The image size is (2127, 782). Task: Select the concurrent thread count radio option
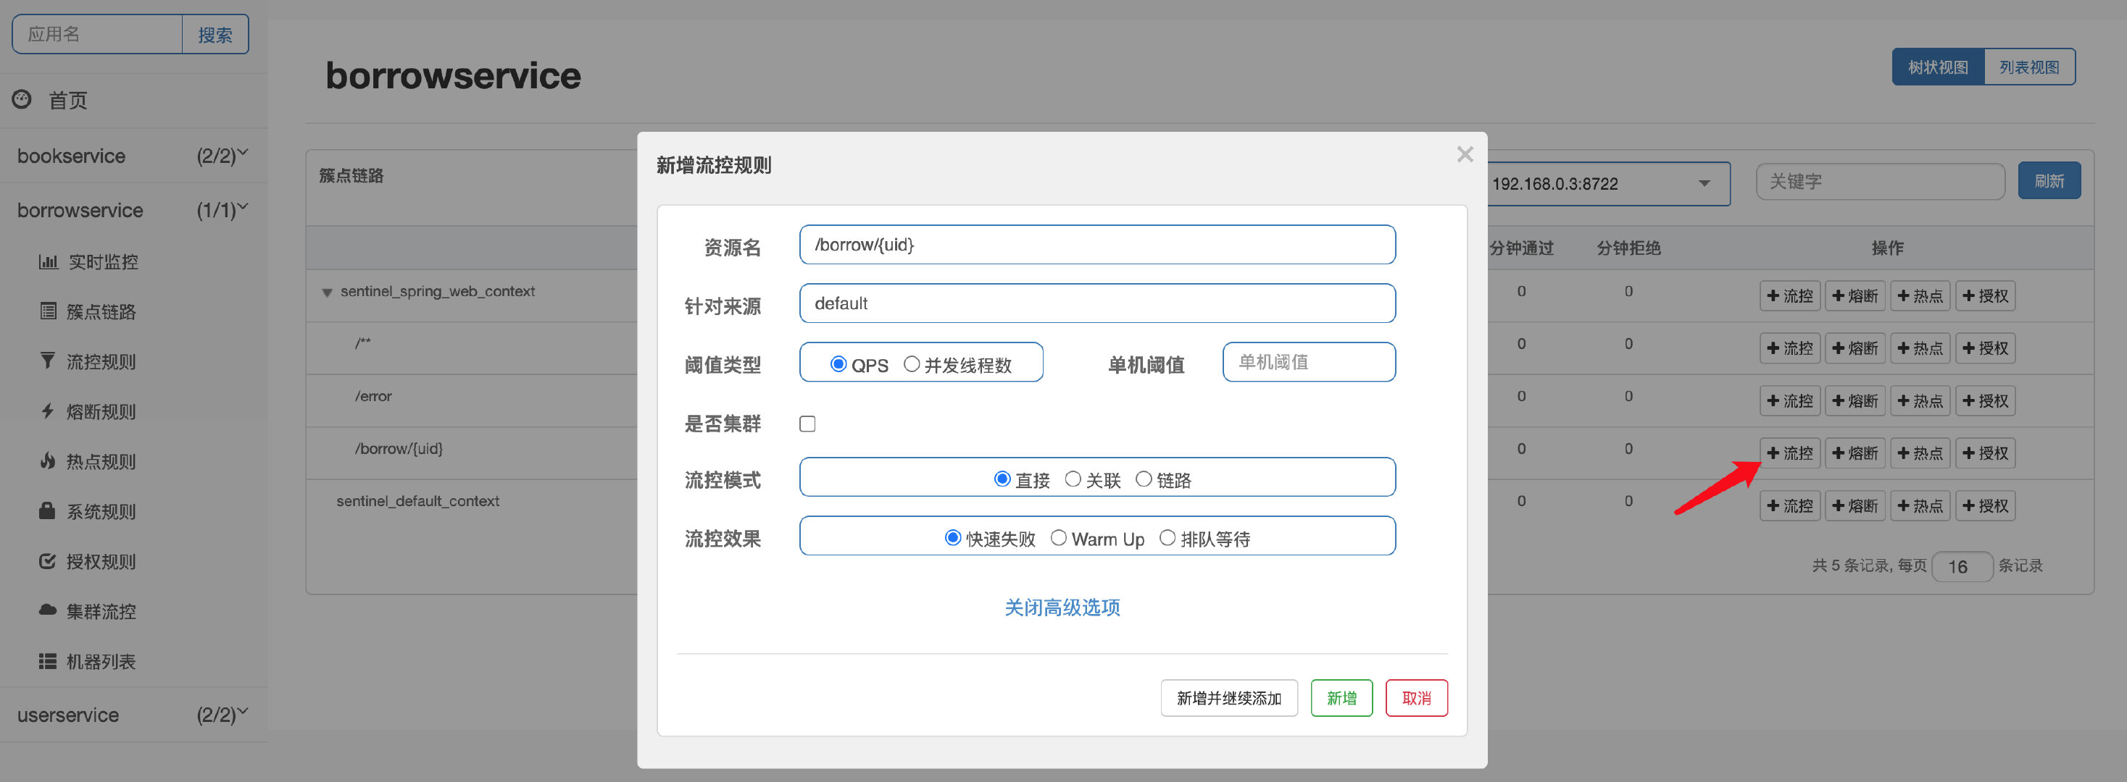[x=912, y=363]
